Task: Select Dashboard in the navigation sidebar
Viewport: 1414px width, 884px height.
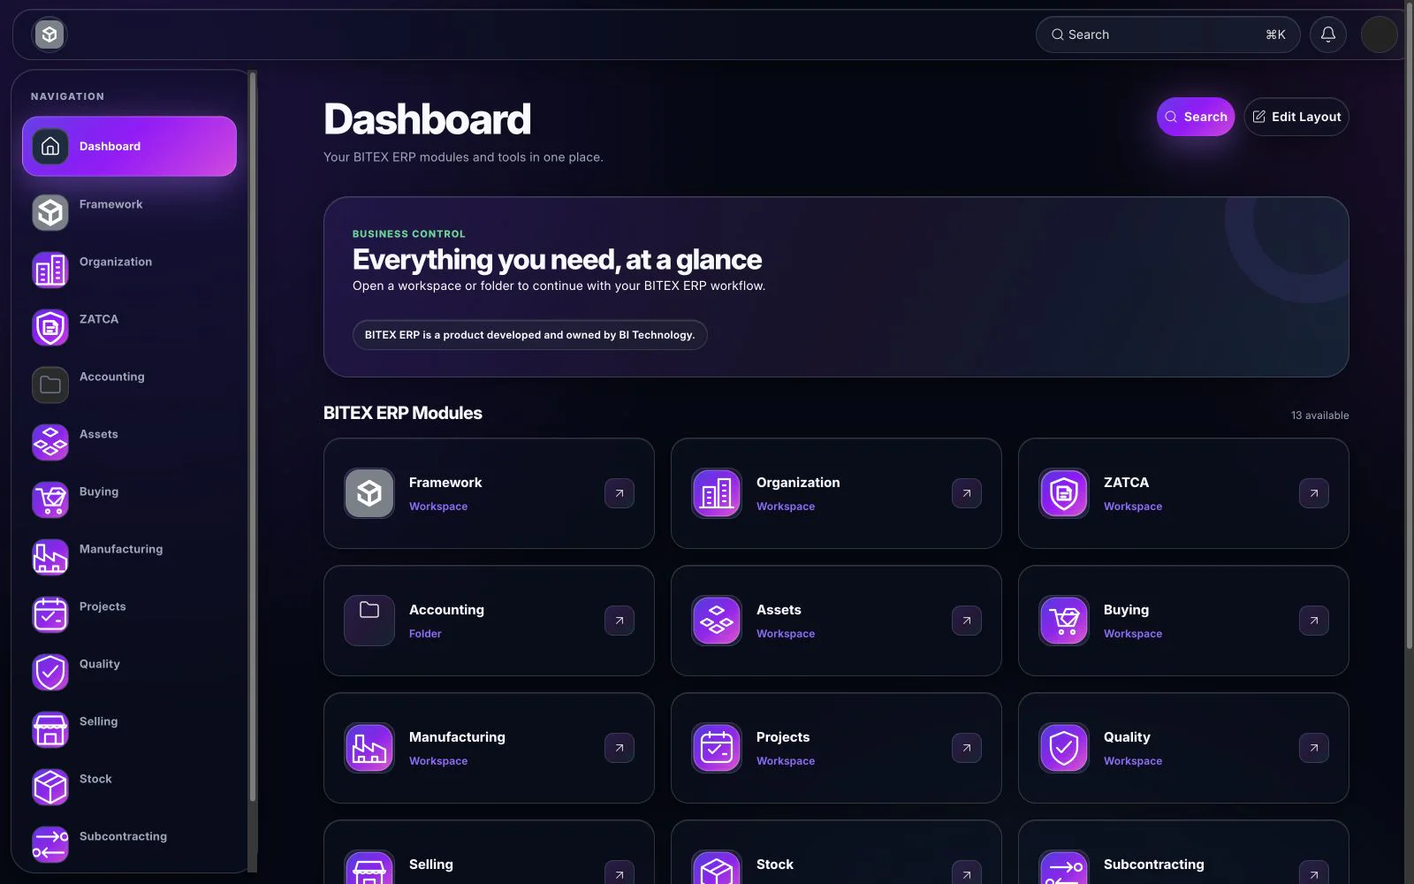Action: pyautogui.click(x=129, y=146)
